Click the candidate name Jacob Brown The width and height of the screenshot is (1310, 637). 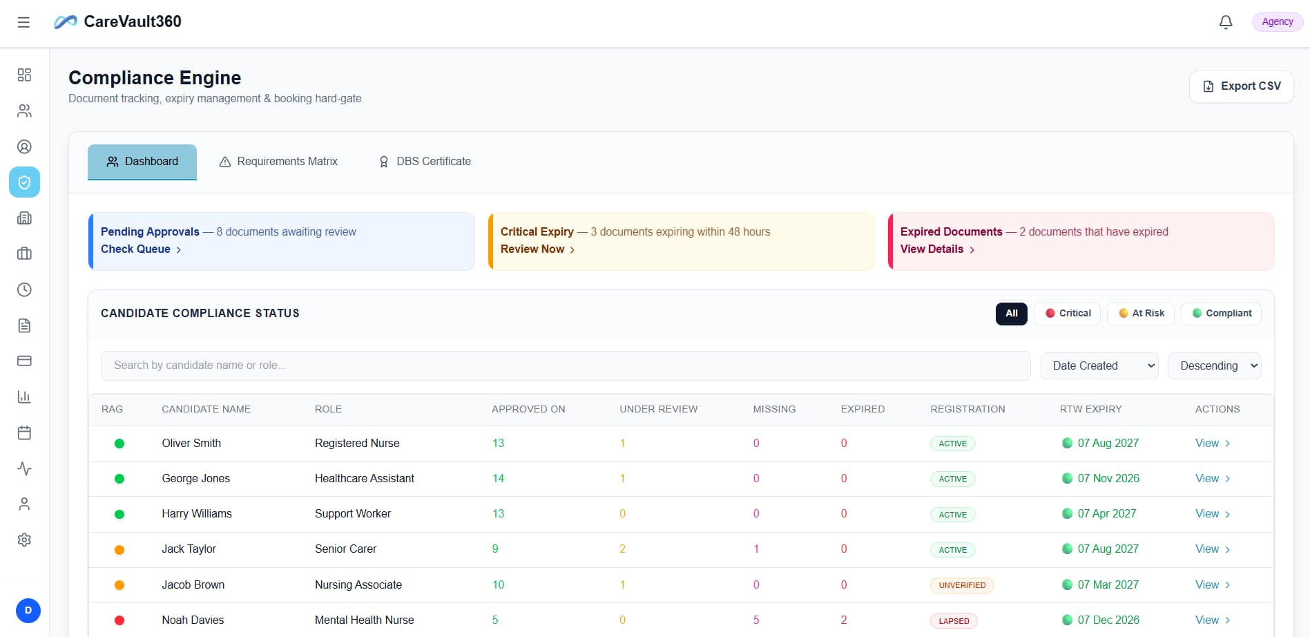click(193, 585)
